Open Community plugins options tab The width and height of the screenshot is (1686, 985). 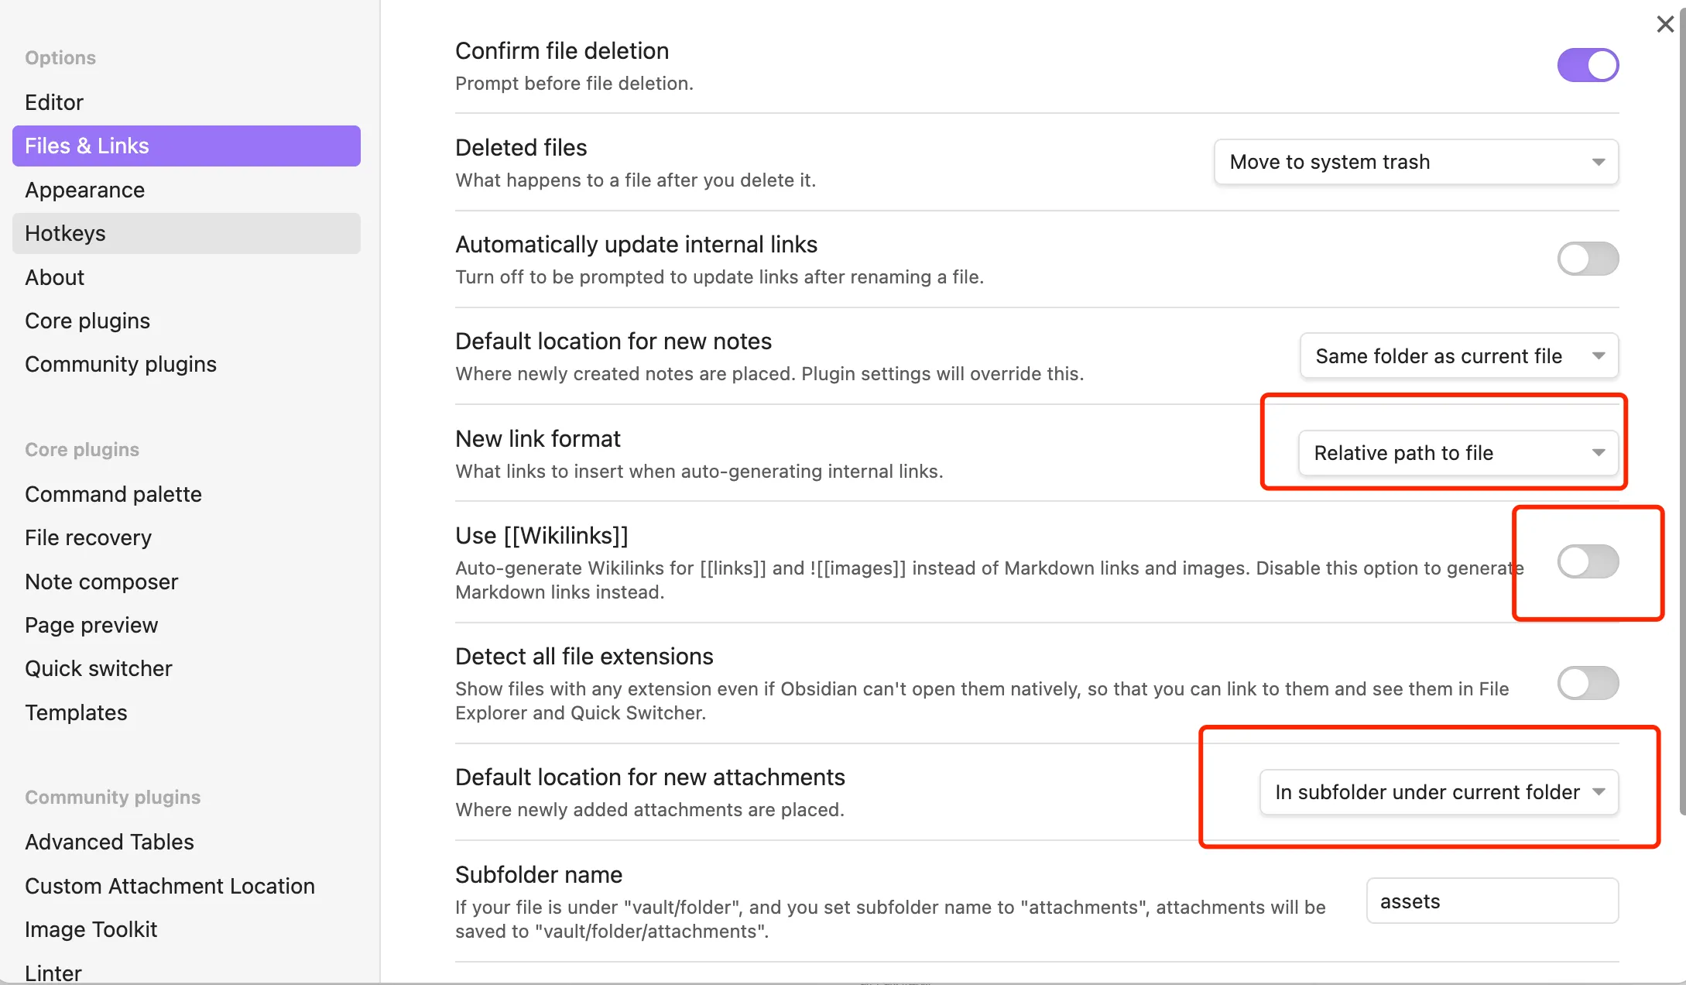pyautogui.click(x=121, y=364)
